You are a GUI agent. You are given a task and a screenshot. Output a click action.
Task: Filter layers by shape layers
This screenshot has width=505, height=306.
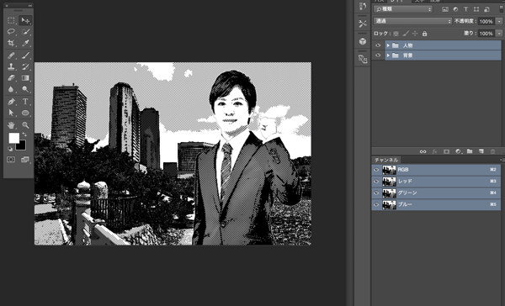tap(476, 9)
